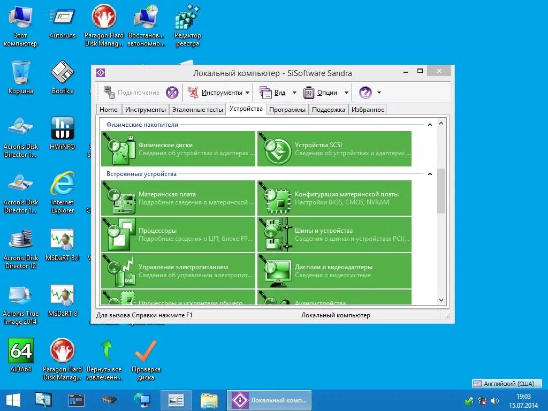The height and width of the screenshot is (411, 548).
Task: Click the Подключение toolbar button
Action: (x=132, y=93)
